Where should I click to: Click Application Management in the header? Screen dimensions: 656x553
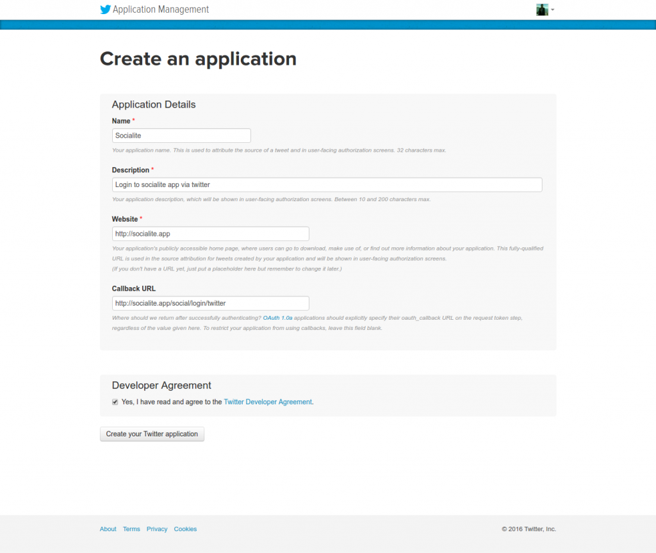(x=161, y=10)
